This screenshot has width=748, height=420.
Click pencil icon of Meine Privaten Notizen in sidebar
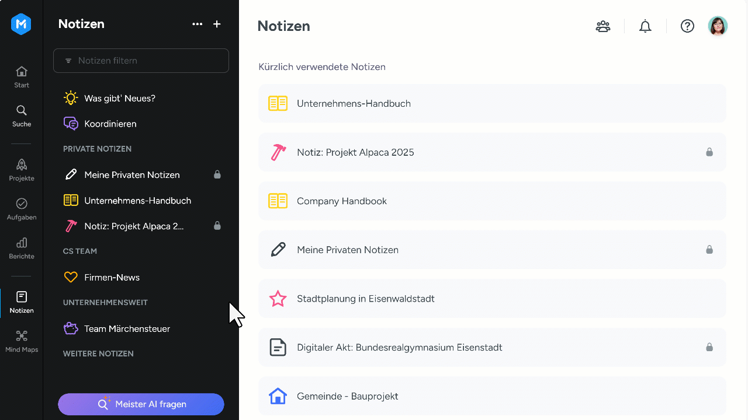(x=71, y=174)
